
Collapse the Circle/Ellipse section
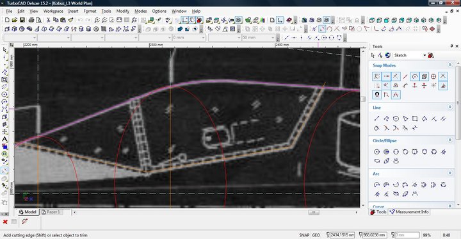point(450,140)
